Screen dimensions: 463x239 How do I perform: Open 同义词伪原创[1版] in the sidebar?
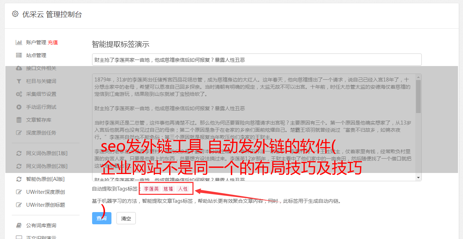pyautogui.click(x=47, y=153)
